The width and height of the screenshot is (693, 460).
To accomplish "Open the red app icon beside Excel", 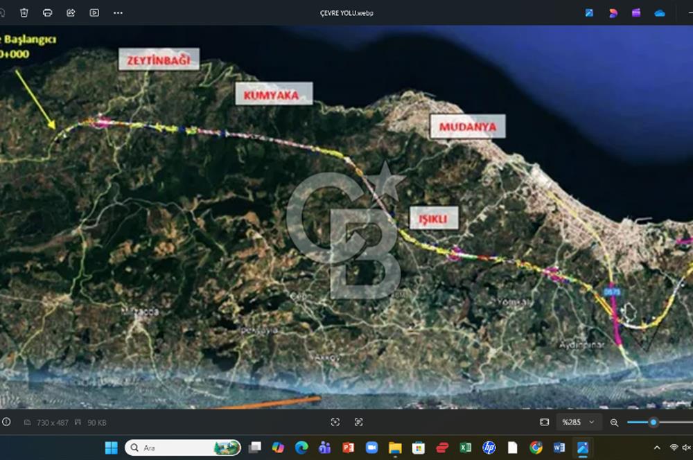I will click(442, 448).
